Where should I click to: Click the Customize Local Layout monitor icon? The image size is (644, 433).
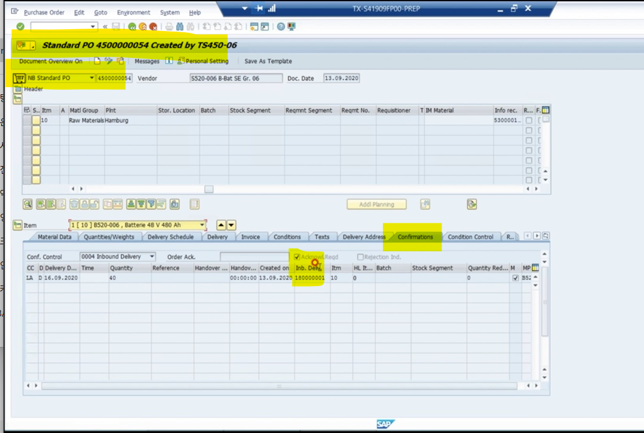pyautogui.click(x=292, y=27)
